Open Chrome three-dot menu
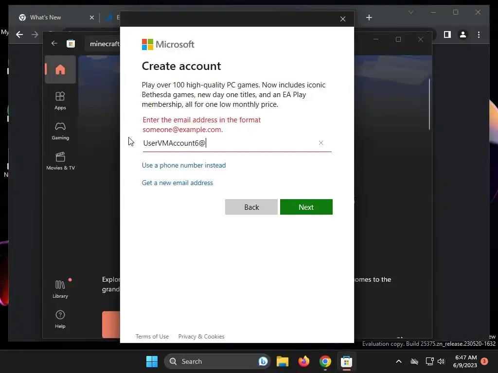 point(479,34)
